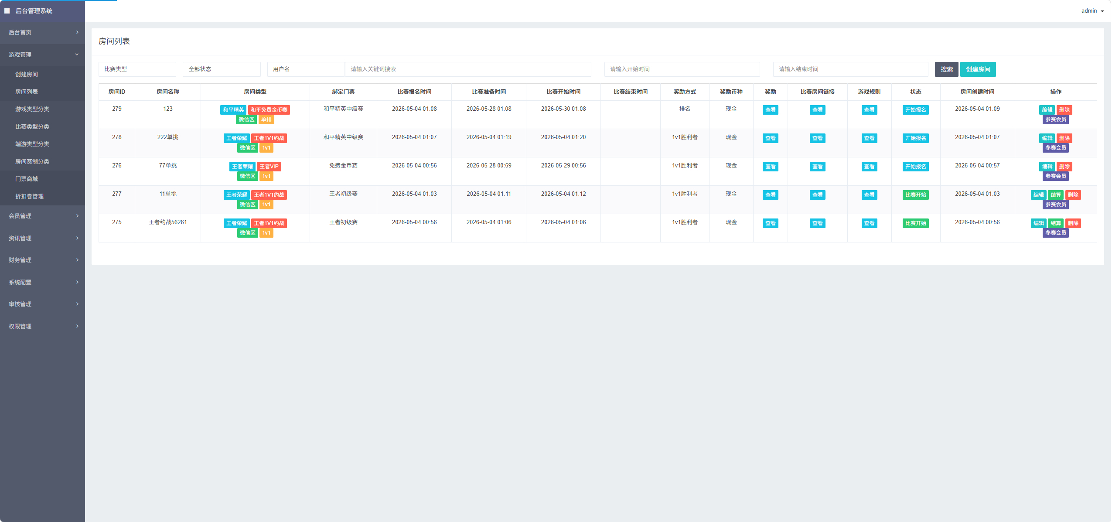Open the 比赛类型 filter dropdown
Screen dimensions: 1112x522
pos(137,69)
